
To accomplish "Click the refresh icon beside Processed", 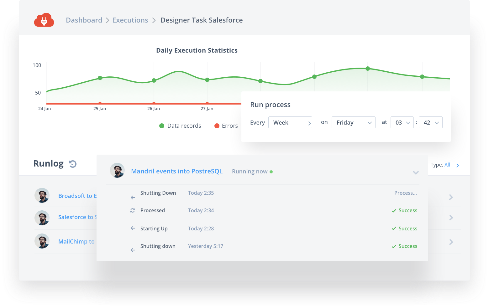I will pos(133,211).
